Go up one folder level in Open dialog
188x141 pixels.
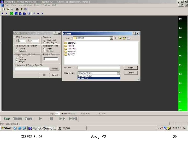(x=120, y=38)
